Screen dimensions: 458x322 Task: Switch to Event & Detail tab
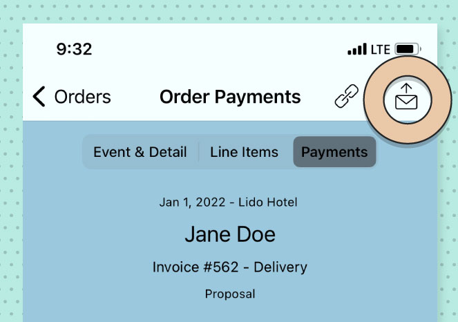(140, 152)
